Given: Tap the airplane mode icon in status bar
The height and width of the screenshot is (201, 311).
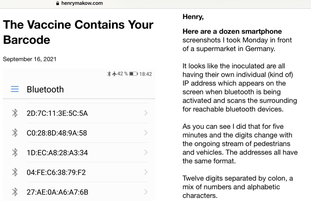Looking at the screenshot, I should (x=114, y=74).
